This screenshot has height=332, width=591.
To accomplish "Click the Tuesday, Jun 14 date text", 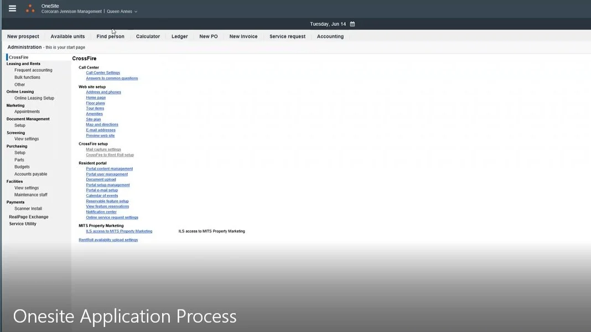I will click(328, 24).
